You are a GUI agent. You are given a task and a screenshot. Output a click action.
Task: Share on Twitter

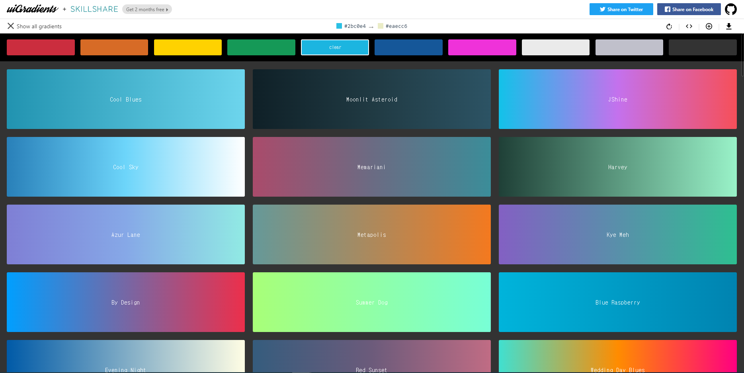621,9
